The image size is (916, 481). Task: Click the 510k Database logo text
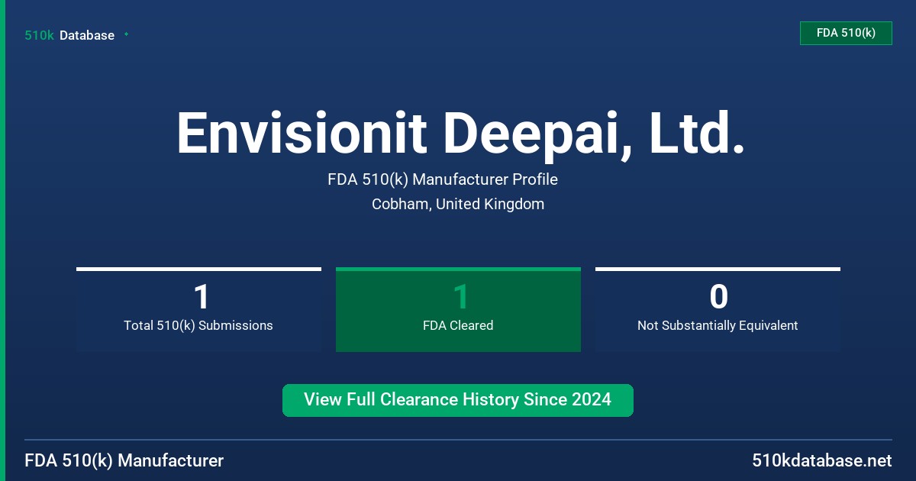69,35
